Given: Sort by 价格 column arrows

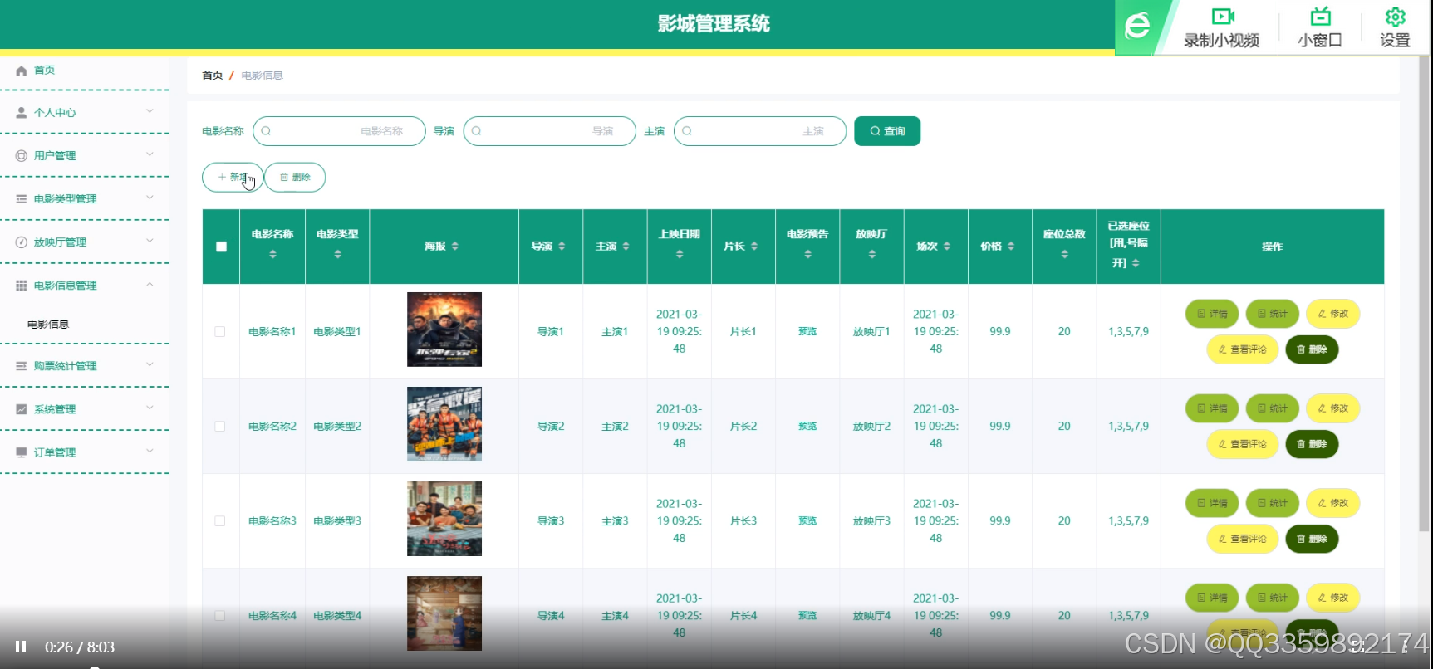Looking at the screenshot, I should 1010,247.
